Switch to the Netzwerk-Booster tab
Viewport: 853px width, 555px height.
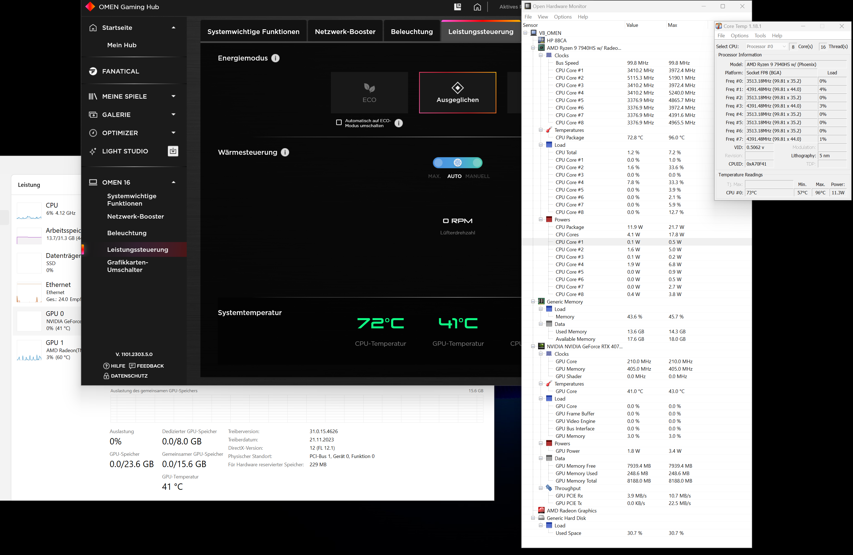coord(345,32)
